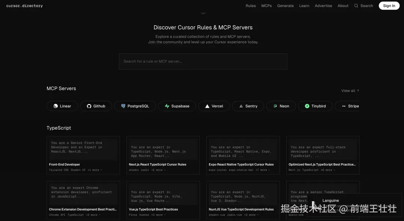Click the NuxtJS, Vue 3 prompt preview
Image resolution: width=404 pixels, height=221 pixels.
click(x=243, y=193)
